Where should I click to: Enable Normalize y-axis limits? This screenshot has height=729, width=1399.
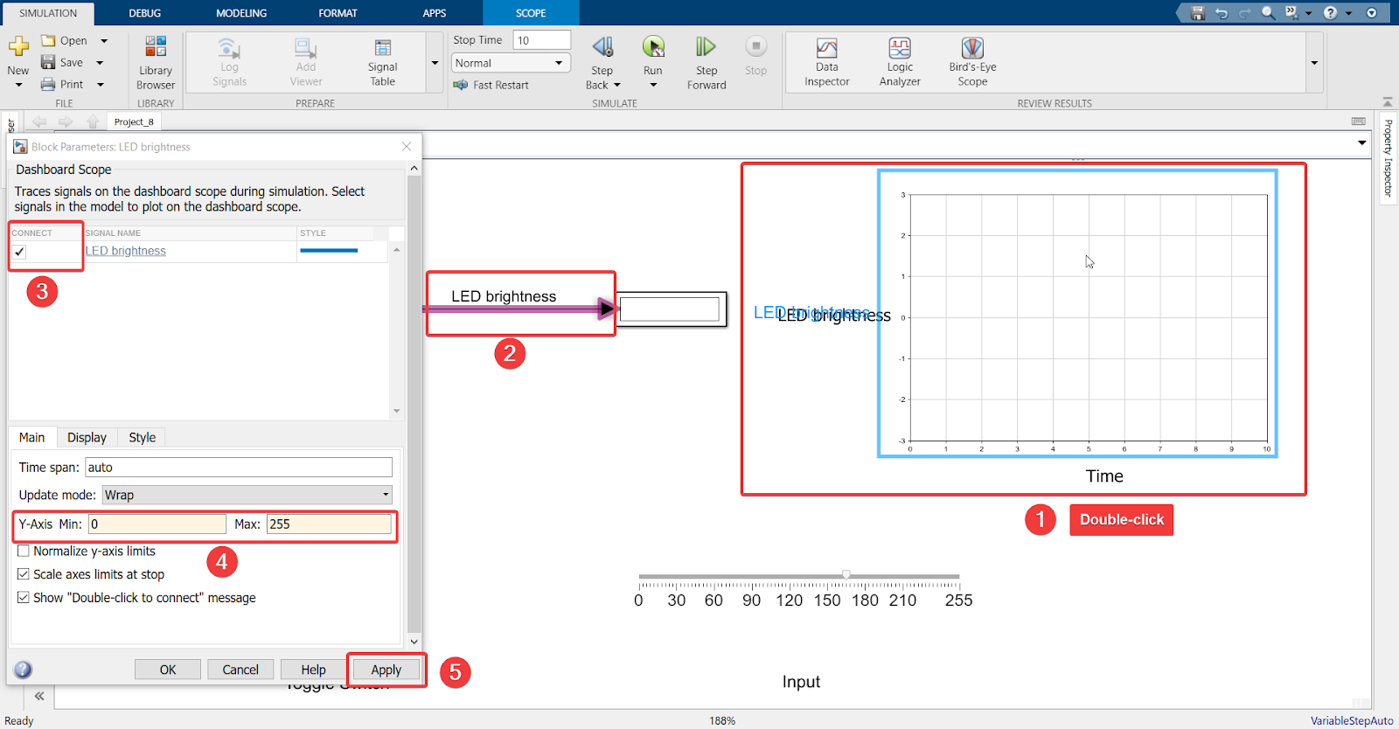24,551
